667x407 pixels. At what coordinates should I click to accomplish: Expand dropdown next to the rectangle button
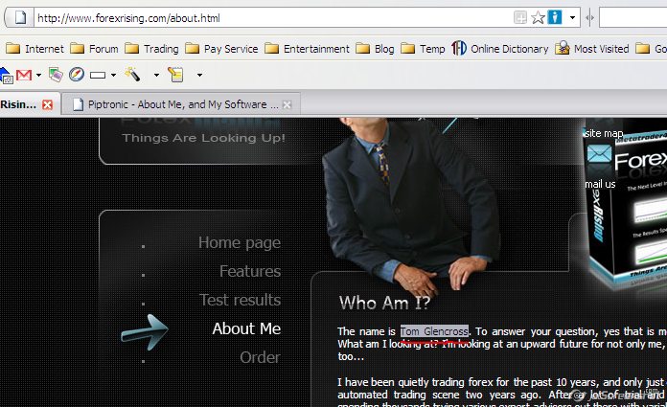point(113,76)
